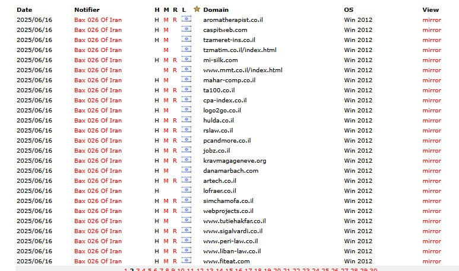Screen dimensions: 459x271
Task: Select the domain www.mmt.co.il/index.html
Action: 243,70
